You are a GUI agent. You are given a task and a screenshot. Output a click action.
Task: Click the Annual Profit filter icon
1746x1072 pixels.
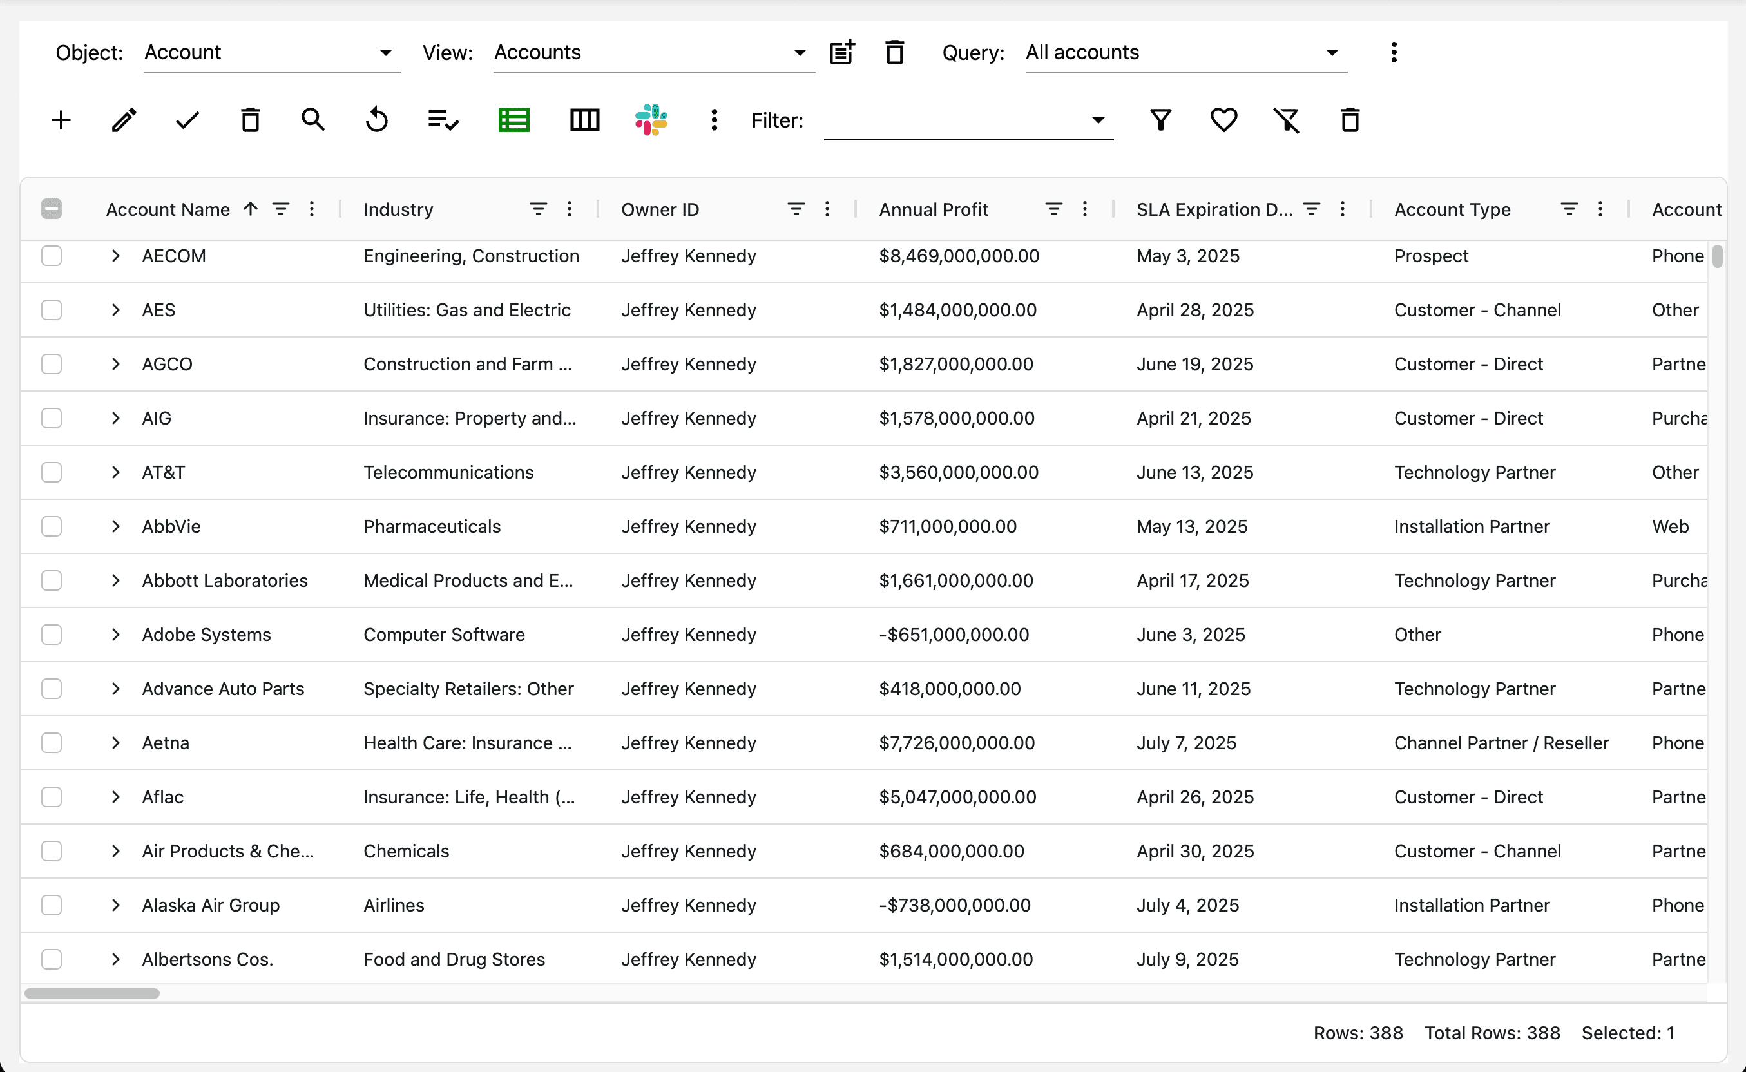[1053, 209]
